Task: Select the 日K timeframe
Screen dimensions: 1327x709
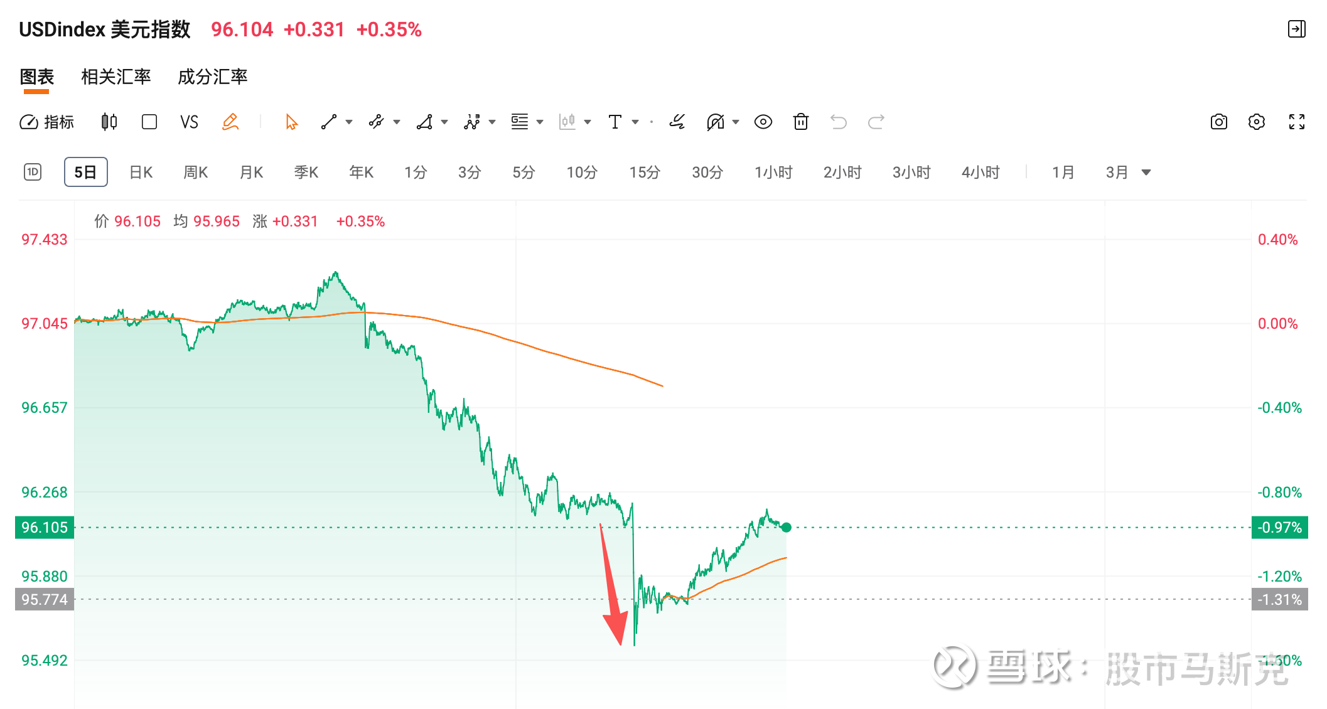Action: [141, 173]
